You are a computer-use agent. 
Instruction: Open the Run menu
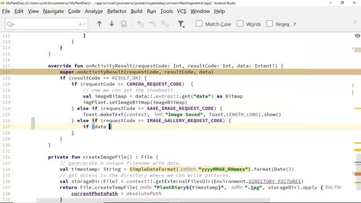(151, 11)
